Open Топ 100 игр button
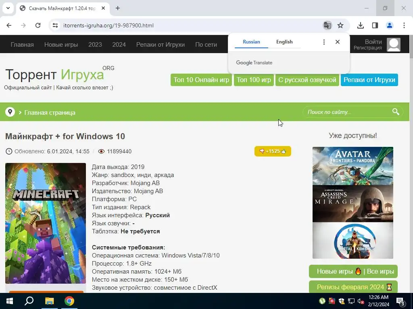The width and height of the screenshot is (413, 309). coord(254,80)
